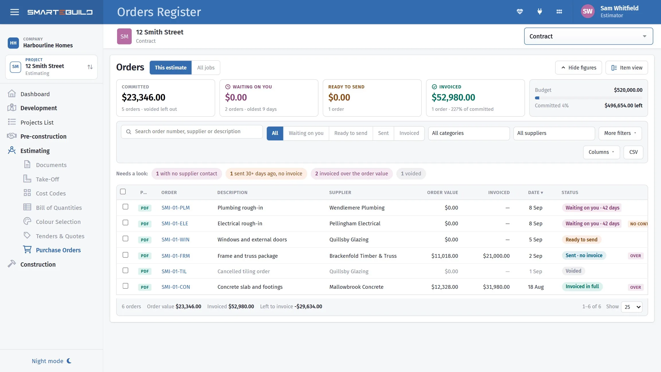The image size is (661, 372).
Task: Open Colour Selection palette page
Action: pyautogui.click(x=58, y=222)
